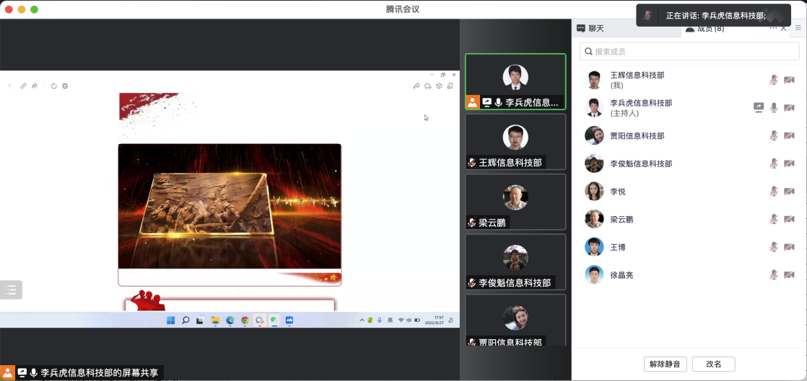This screenshot has width=807, height=381.
Task: Click the link icon in shared window toolbar
Action: click(23, 86)
